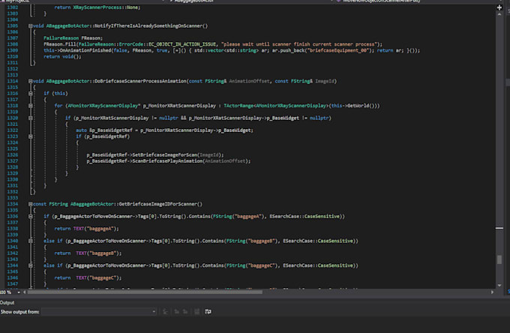Click the ScanBriefcasePlayAnimation call
The image size is (510, 333).
[x=169, y=161]
